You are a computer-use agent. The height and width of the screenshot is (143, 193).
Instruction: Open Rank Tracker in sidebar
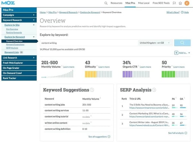pyautogui.click(x=19, y=78)
